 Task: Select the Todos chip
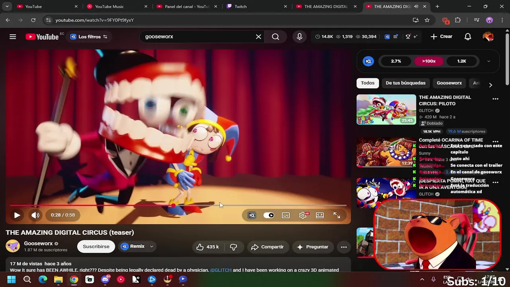tap(368, 83)
